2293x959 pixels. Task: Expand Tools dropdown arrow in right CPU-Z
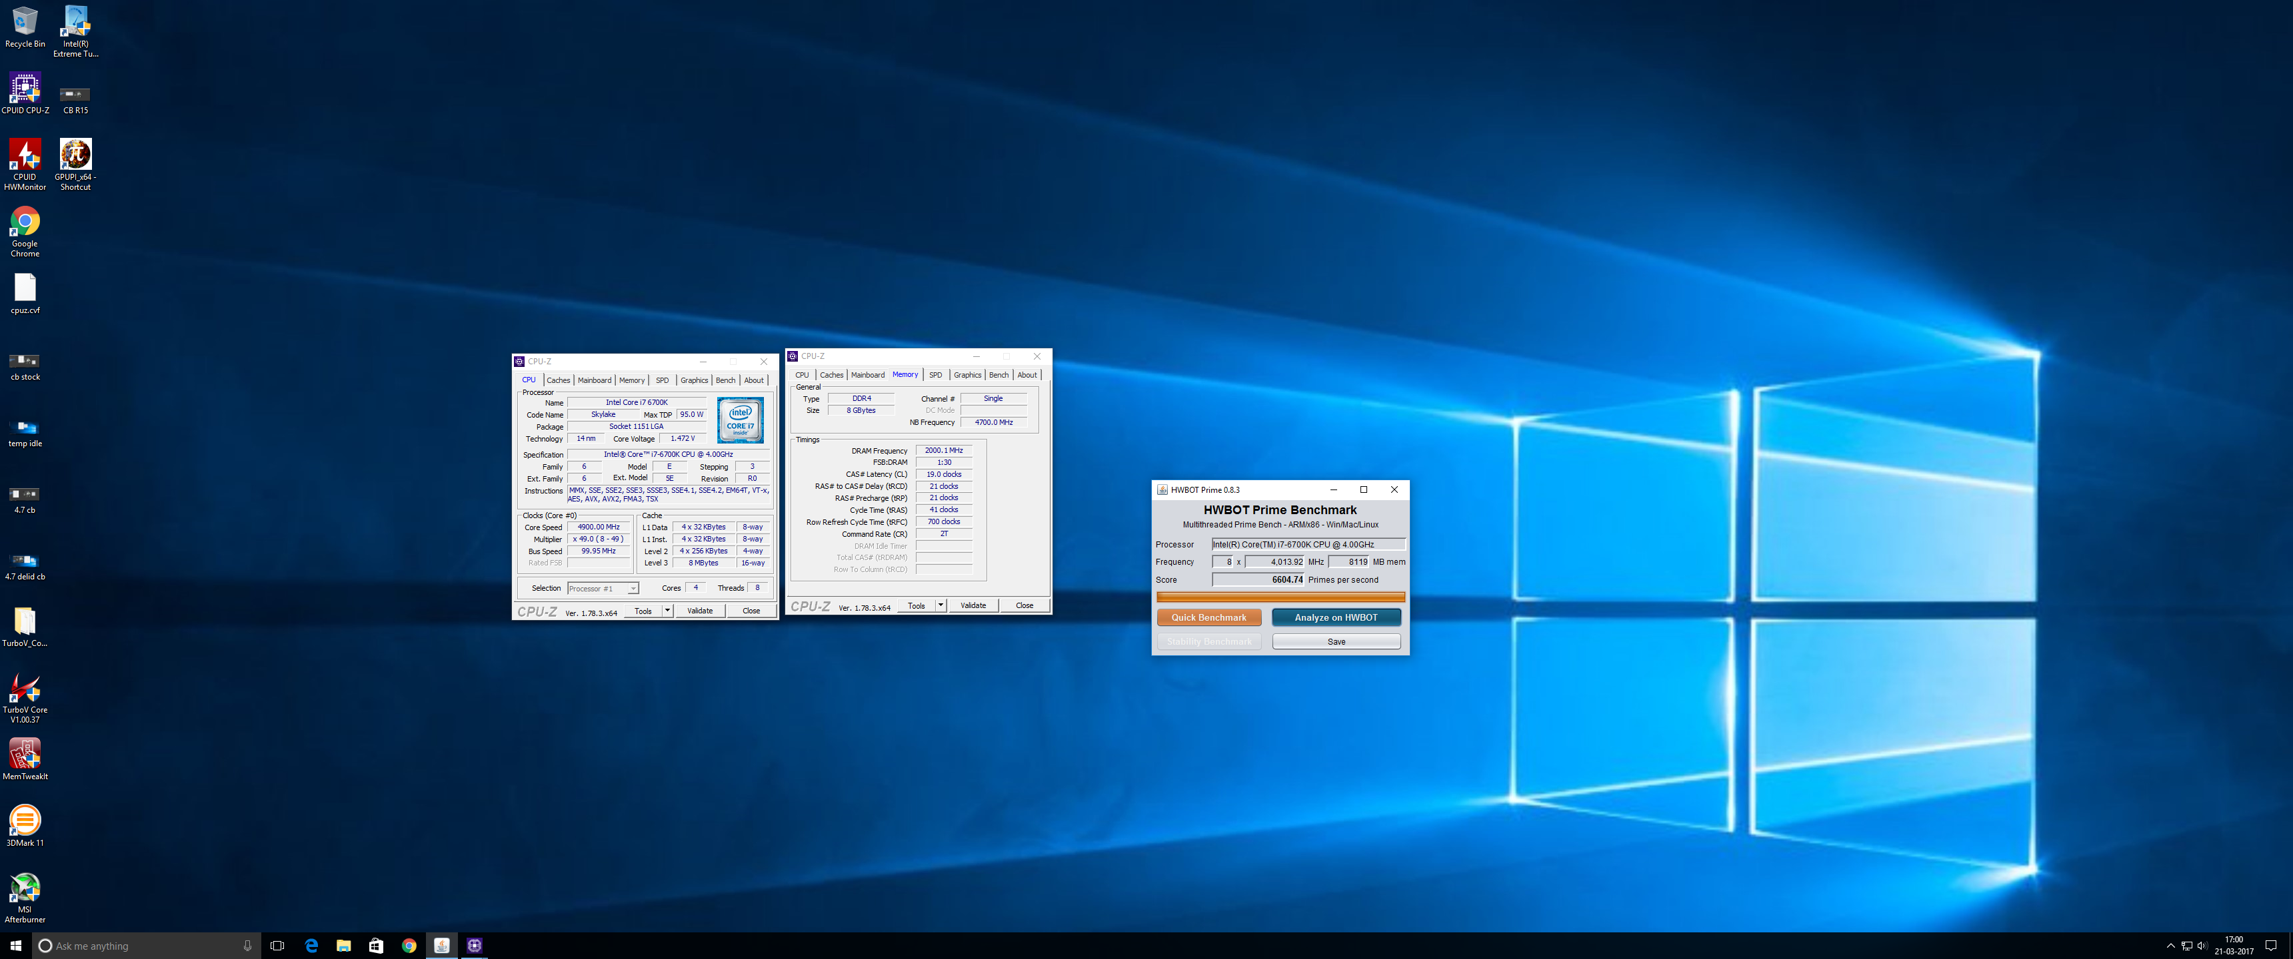[941, 606]
